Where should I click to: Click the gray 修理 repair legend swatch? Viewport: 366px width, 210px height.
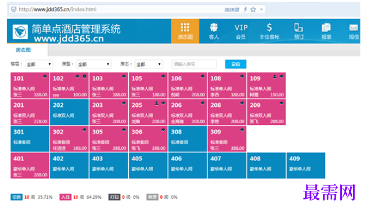coord(152,197)
